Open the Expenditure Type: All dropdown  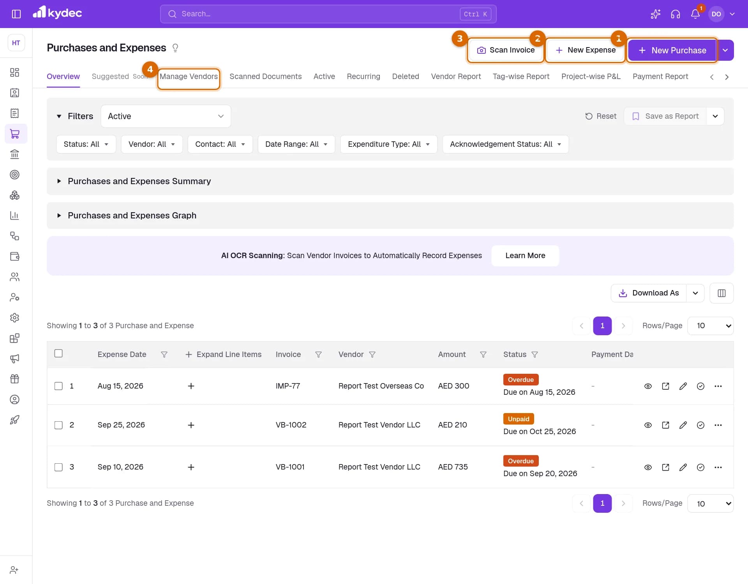pos(388,144)
